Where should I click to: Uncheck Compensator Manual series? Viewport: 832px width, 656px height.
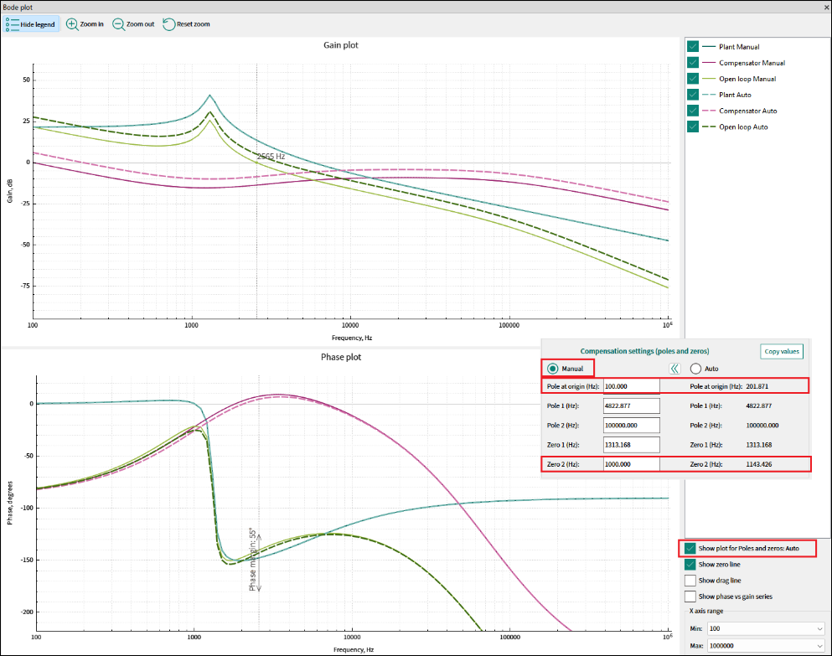point(693,63)
